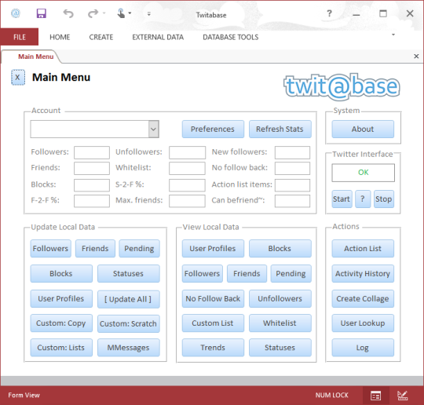Click the Custom: Copy button

click(61, 323)
